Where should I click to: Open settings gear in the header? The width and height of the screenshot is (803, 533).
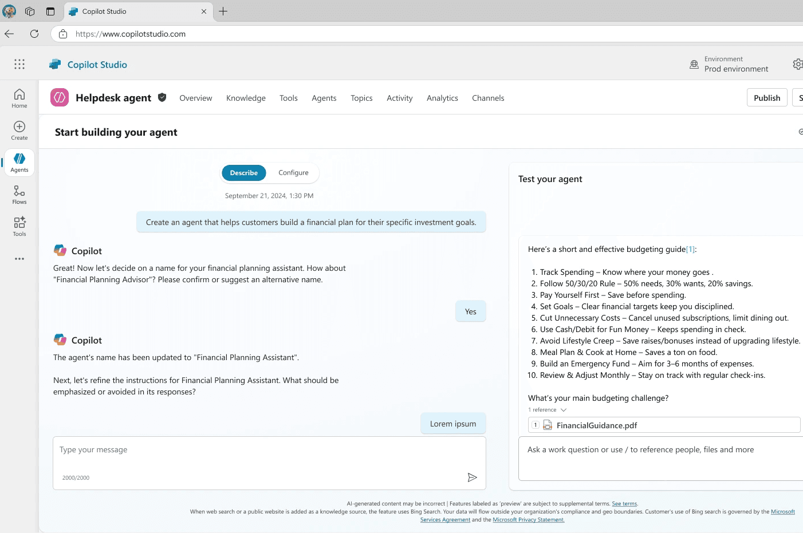(798, 64)
